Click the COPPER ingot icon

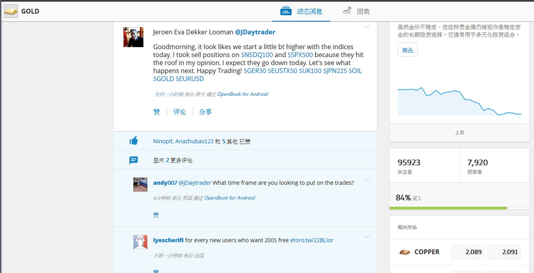pyautogui.click(x=405, y=252)
